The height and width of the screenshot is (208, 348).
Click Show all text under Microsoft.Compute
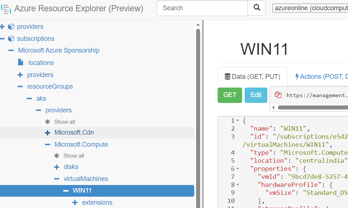(x=74, y=156)
